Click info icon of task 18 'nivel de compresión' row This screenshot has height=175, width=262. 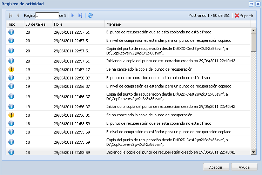click(11, 132)
